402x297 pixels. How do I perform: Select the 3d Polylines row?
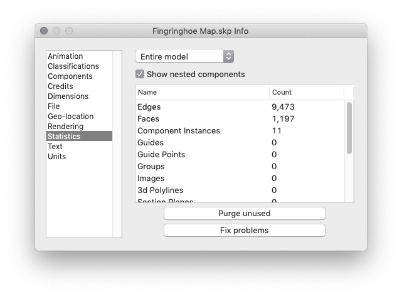[x=240, y=190]
